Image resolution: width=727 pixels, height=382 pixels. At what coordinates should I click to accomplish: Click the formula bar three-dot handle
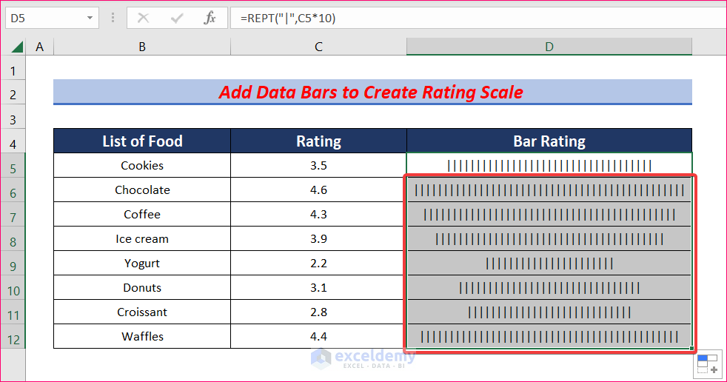113,18
